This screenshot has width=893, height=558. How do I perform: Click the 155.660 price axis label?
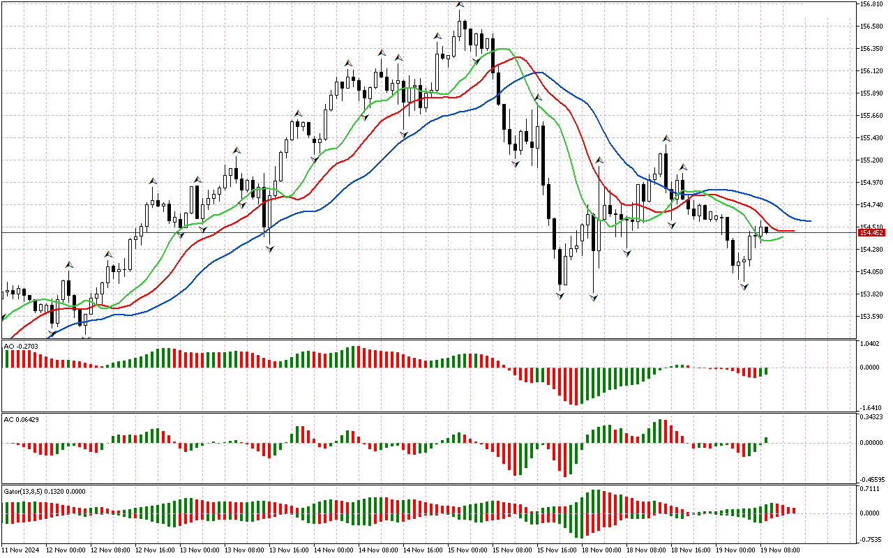tap(873, 116)
